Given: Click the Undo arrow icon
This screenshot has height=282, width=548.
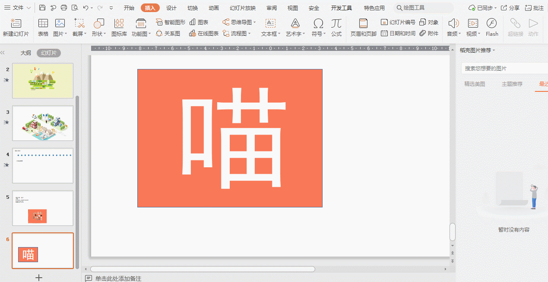Looking at the screenshot, I should click(86, 8).
